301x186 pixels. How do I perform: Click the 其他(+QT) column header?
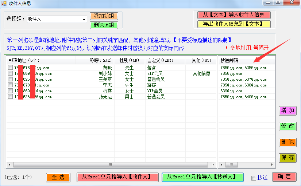201,60
